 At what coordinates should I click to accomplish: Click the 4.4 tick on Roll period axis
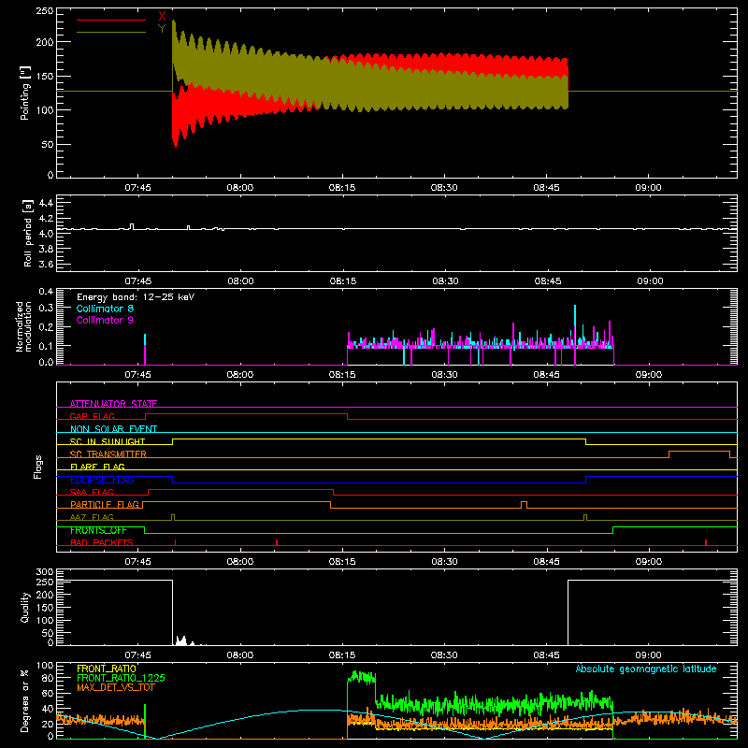click(46, 203)
